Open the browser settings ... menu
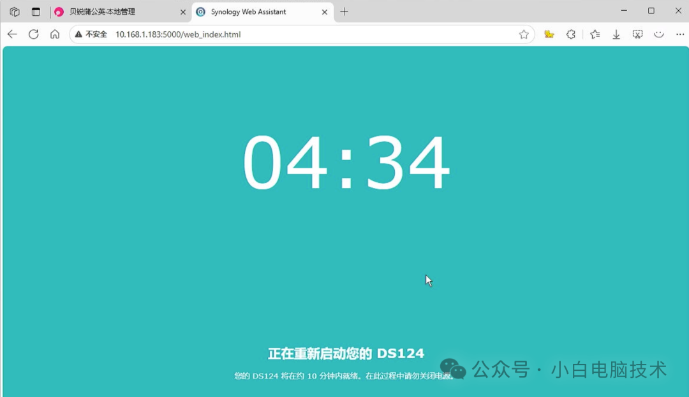This screenshot has height=397, width=689. (680, 34)
